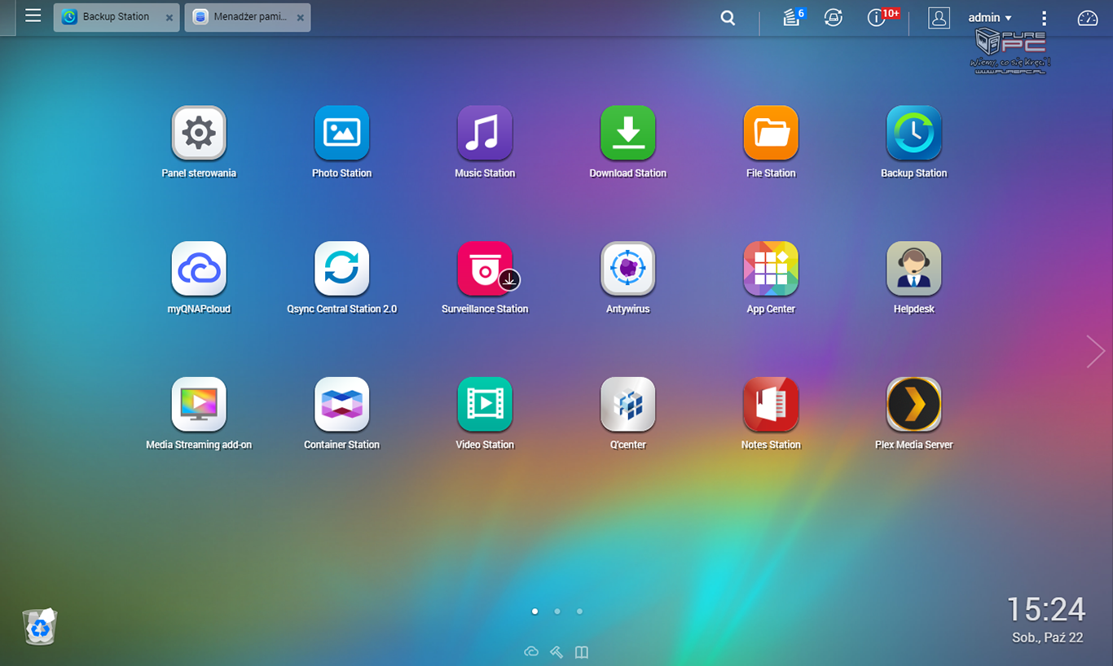Open the three-dot more options menu

[1045, 18]
